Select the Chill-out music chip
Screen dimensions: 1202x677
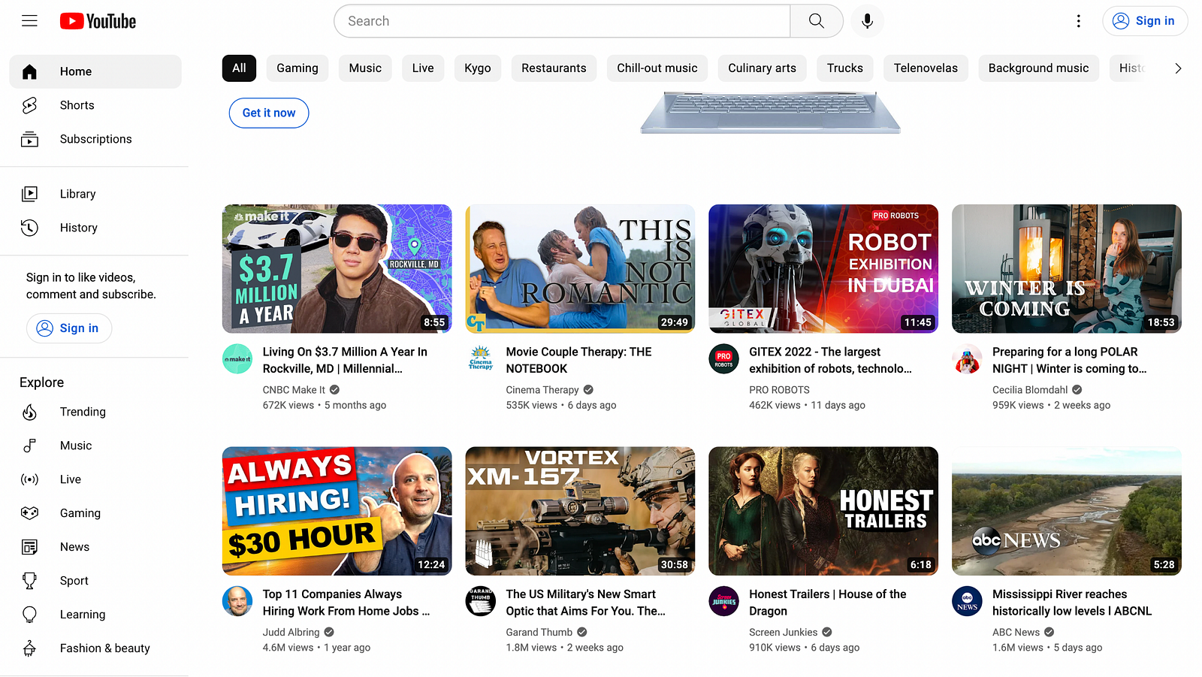(657, 68)
